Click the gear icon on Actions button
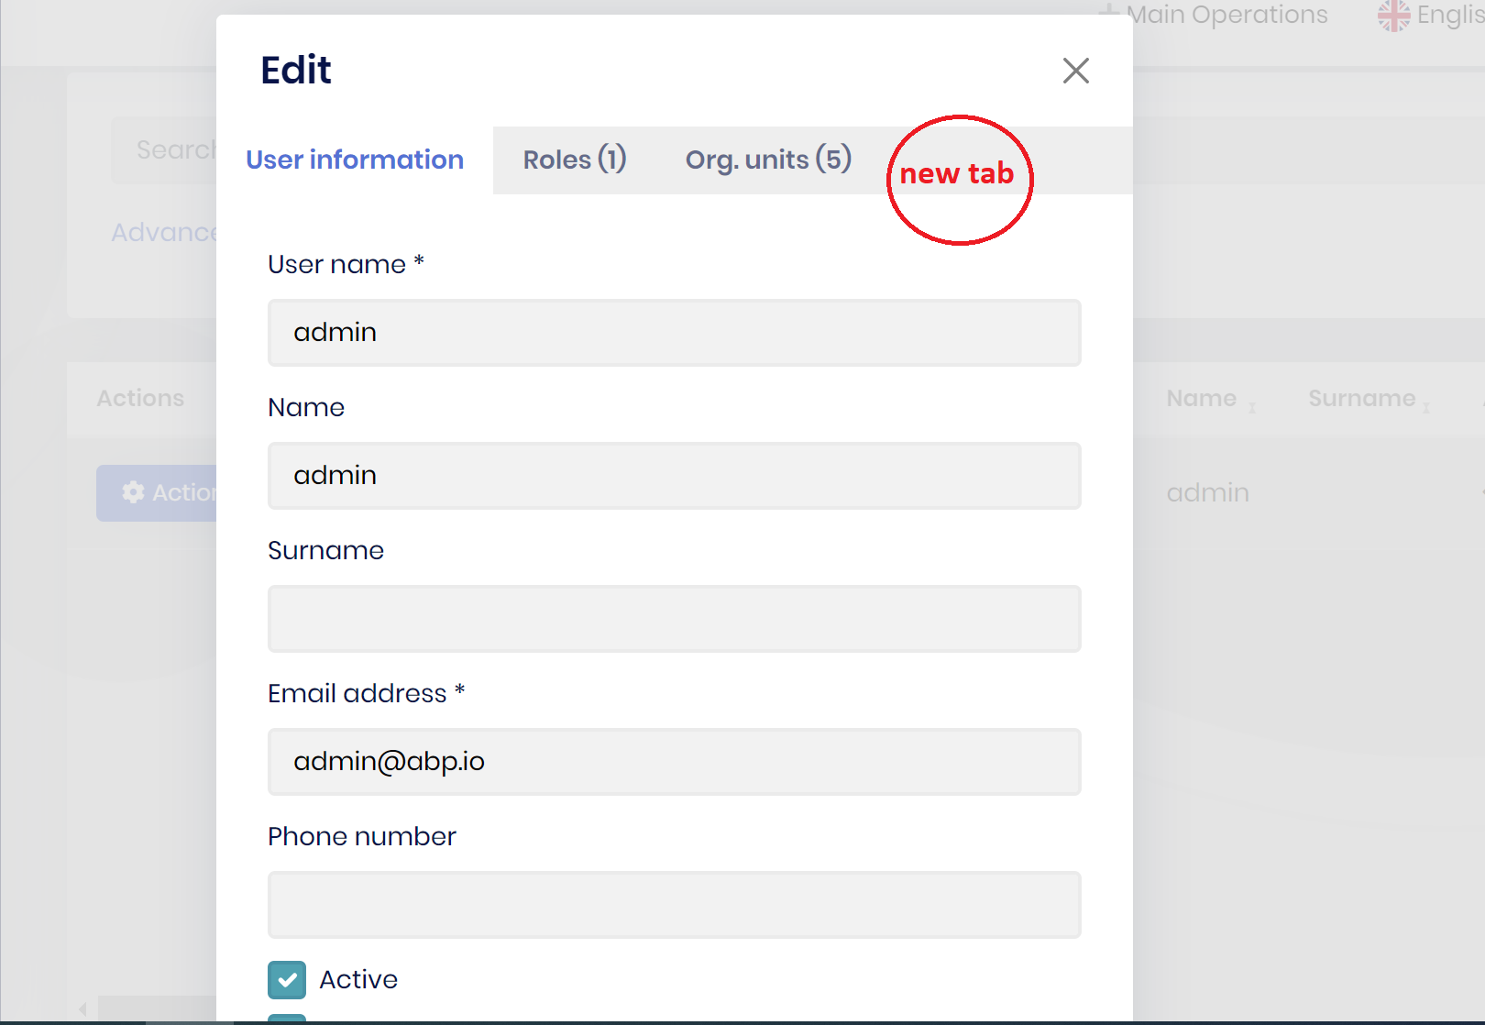1485x1025 pixels. point(134,492)
